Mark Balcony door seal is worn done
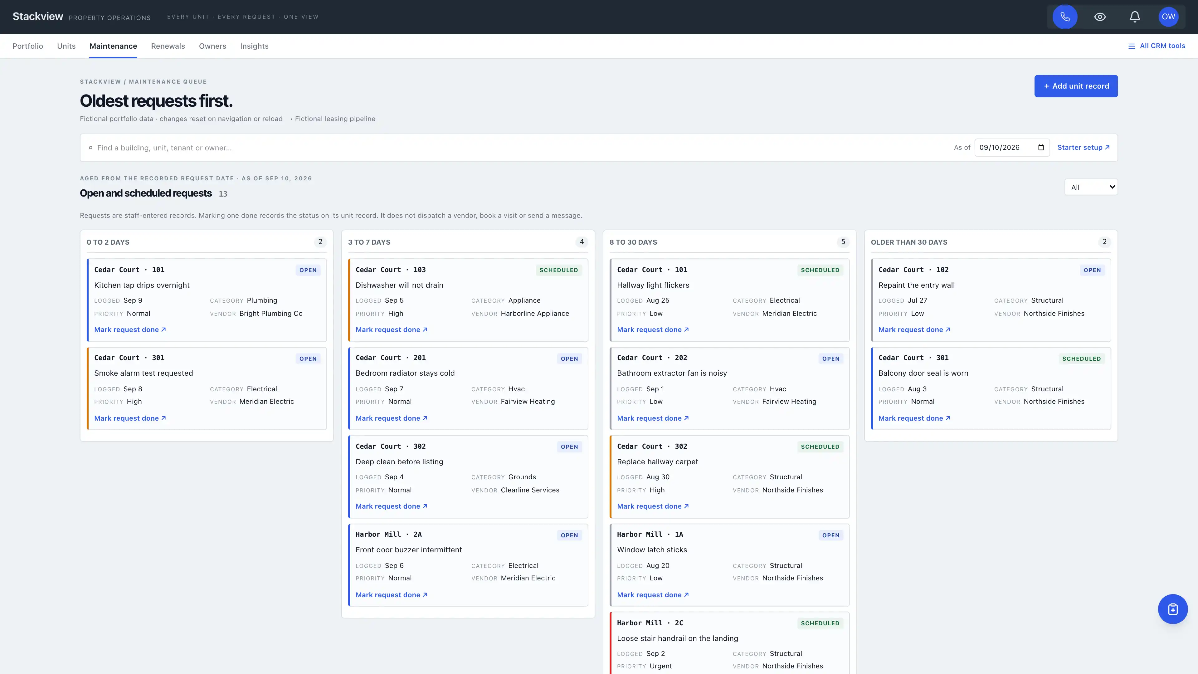The image size is (1198, 674). (914, 418)
